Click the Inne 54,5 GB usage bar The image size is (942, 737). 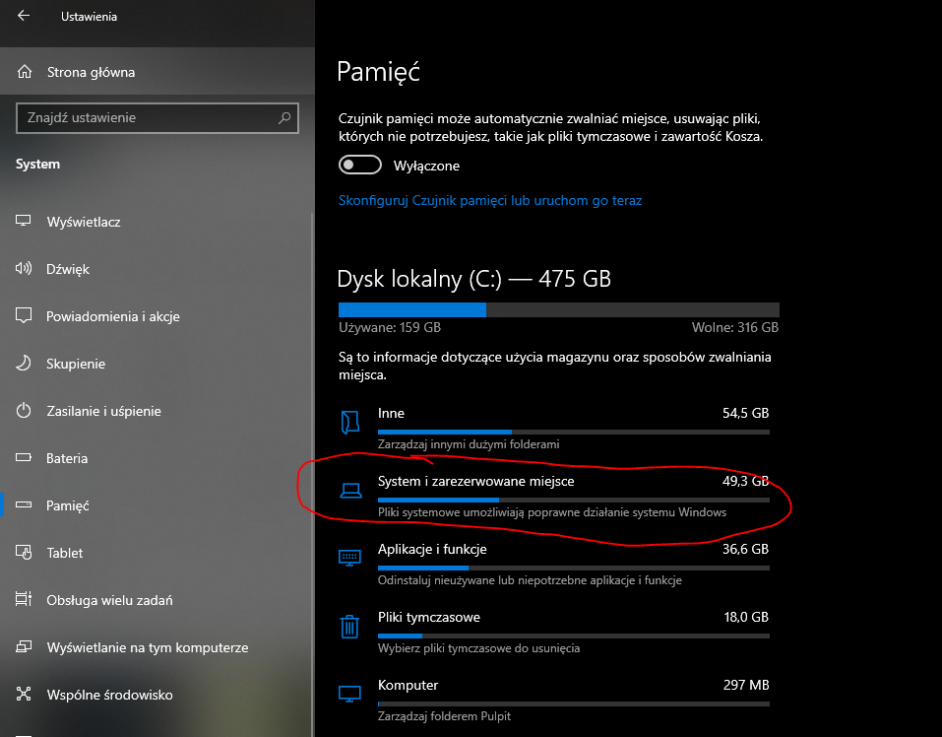point(574,432)
